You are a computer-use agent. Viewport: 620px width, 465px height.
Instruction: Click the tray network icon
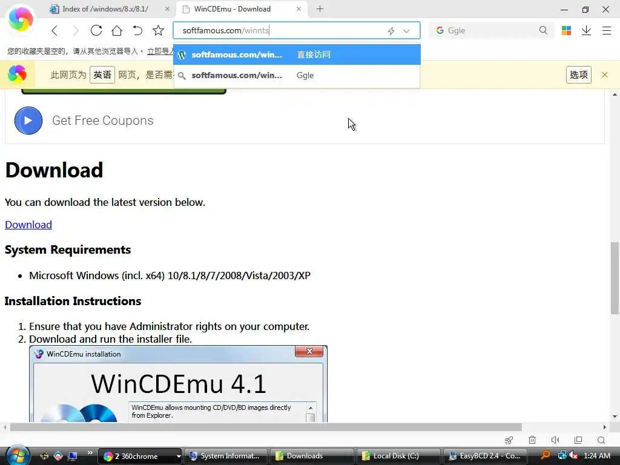pyautogui.click(x=562, y=455)
